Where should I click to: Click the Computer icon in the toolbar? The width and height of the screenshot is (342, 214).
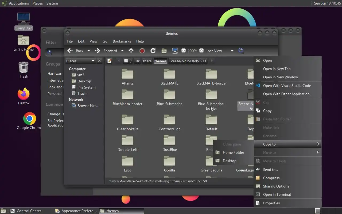point(175,51)
